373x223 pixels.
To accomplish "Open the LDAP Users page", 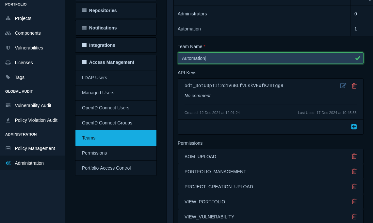I will tap(116, 78).
